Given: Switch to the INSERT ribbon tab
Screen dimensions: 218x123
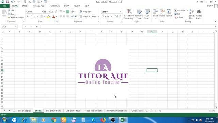Looking at the screenshot, I should tap(25, 6).
